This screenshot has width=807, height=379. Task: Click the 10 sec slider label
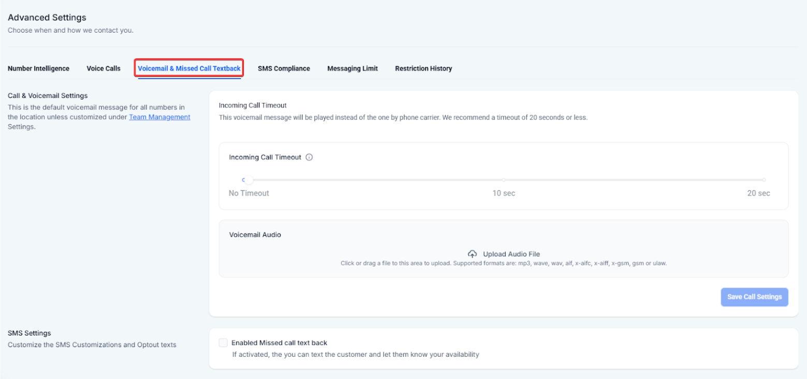click(504, 193)
